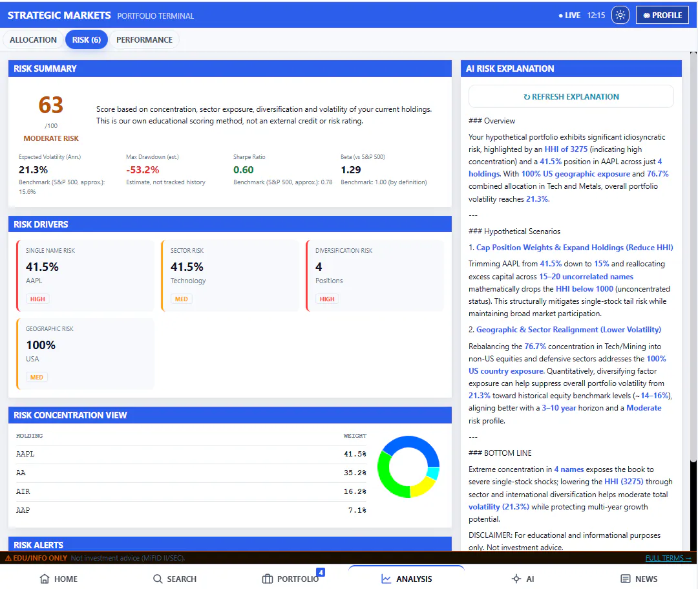Select the AIR holding row

pyautogui.click(x=191, y=491)
